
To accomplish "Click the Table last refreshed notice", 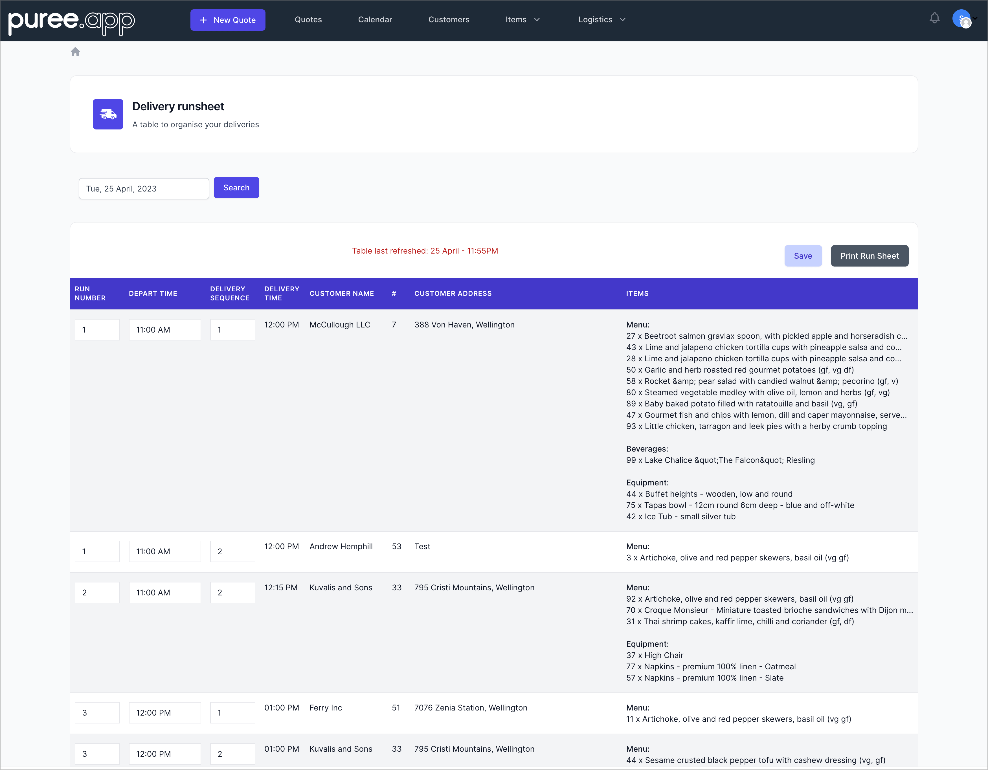I will tap(425, 251).
